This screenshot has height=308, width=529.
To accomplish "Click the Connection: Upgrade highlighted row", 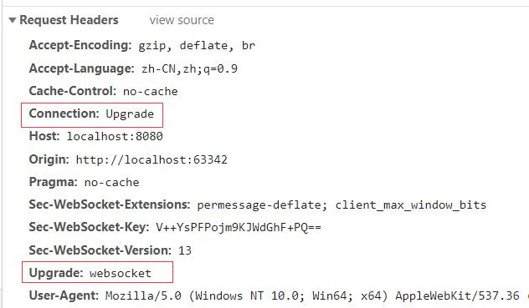I will pos(92,115).
